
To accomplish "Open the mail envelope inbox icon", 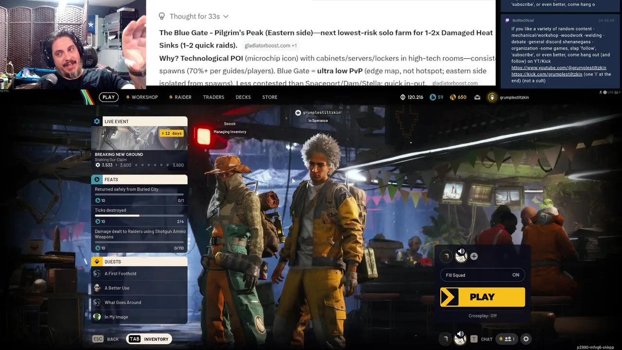I will tap(477, 97).
